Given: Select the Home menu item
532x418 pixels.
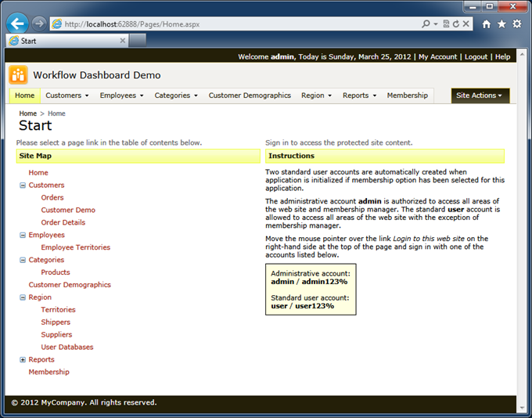Looking at the screenshot, I should 25,95.
